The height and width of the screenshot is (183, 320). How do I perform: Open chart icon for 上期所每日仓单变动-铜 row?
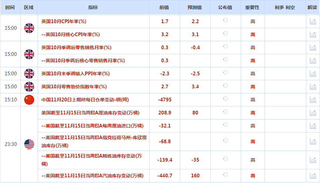click(x=313, y=100)
